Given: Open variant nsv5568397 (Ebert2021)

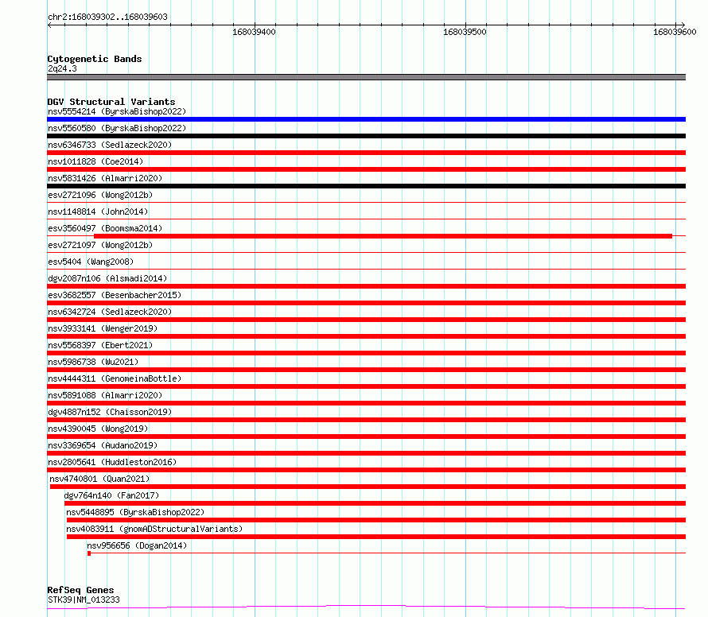Looking at the screenshot, I should coord(100,345).
